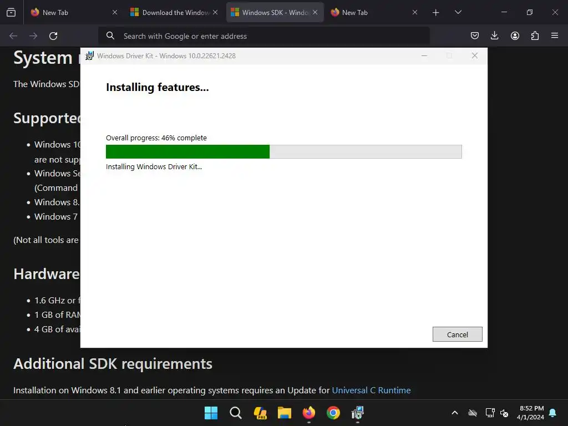
Task: Switch to Download the Windows tab
Action: (174, 12)
